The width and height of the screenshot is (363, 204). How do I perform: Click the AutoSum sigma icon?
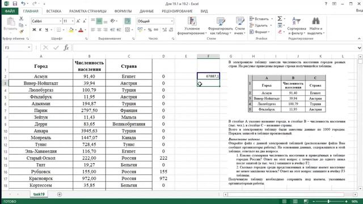coord(280,19)
